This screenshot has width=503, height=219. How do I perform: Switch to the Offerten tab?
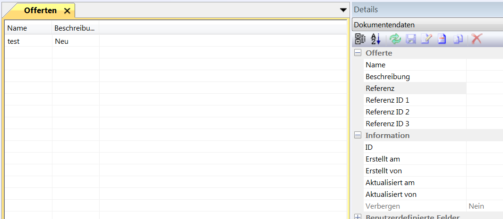(x=40, y=10)
